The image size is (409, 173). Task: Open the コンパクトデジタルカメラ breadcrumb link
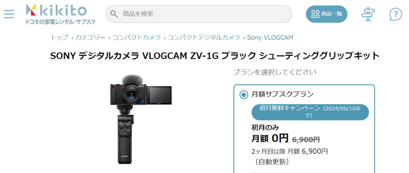point(204,37)
